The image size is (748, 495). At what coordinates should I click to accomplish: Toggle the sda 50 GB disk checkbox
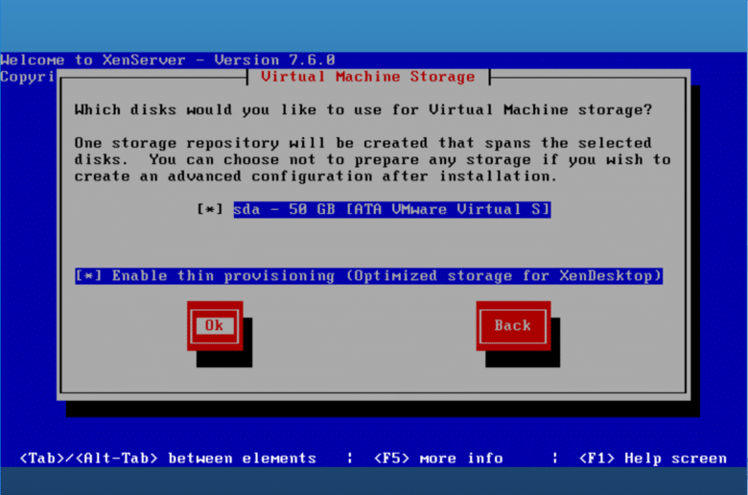[210, 209]
